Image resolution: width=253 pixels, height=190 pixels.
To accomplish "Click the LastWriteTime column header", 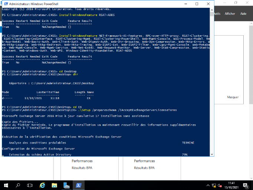I will 48,92.
